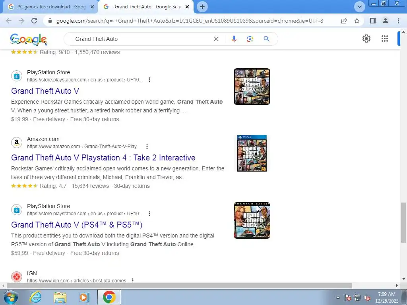
Task: Go back with the browser back arrow
Action: (x=9, y=21)
